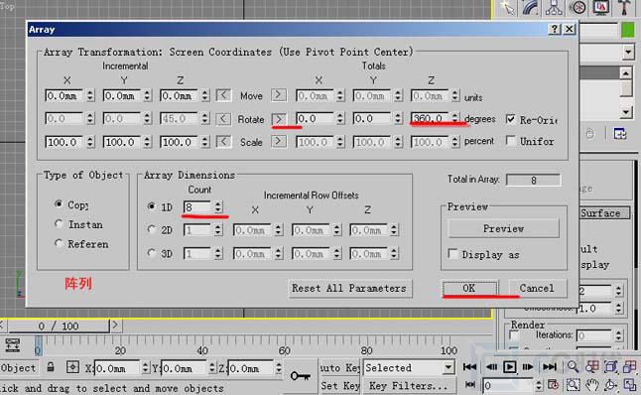Click modifier stack scroll down arrow
This screenshot has width=641, height=395.
[x=626, y=112]
